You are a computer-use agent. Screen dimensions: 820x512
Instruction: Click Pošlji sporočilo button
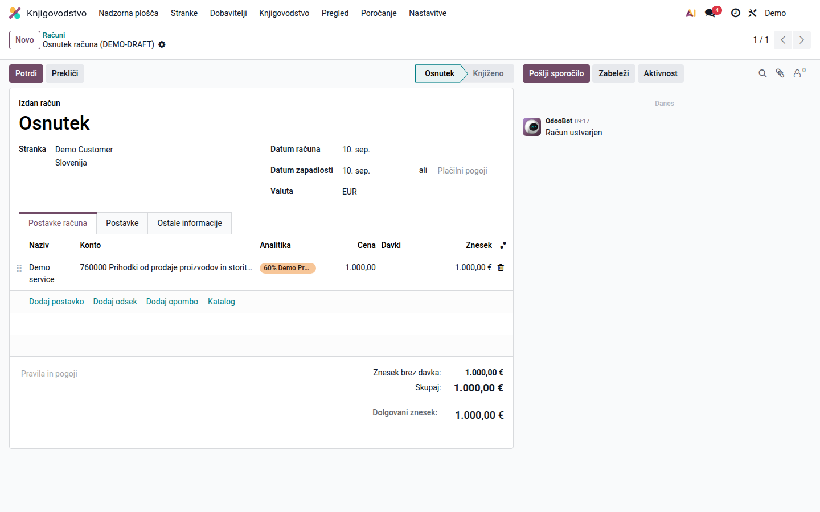point(556,73)
